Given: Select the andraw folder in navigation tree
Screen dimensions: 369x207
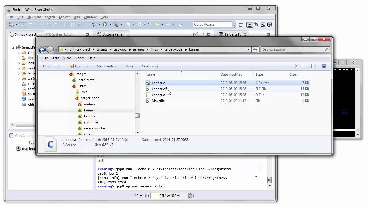Looking at the screenshot, I should 90,104.
